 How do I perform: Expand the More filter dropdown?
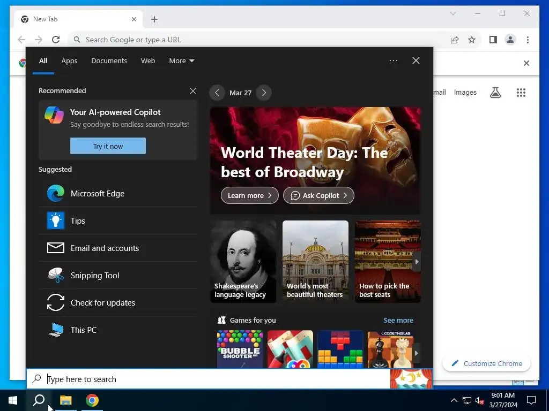(181, 60)
